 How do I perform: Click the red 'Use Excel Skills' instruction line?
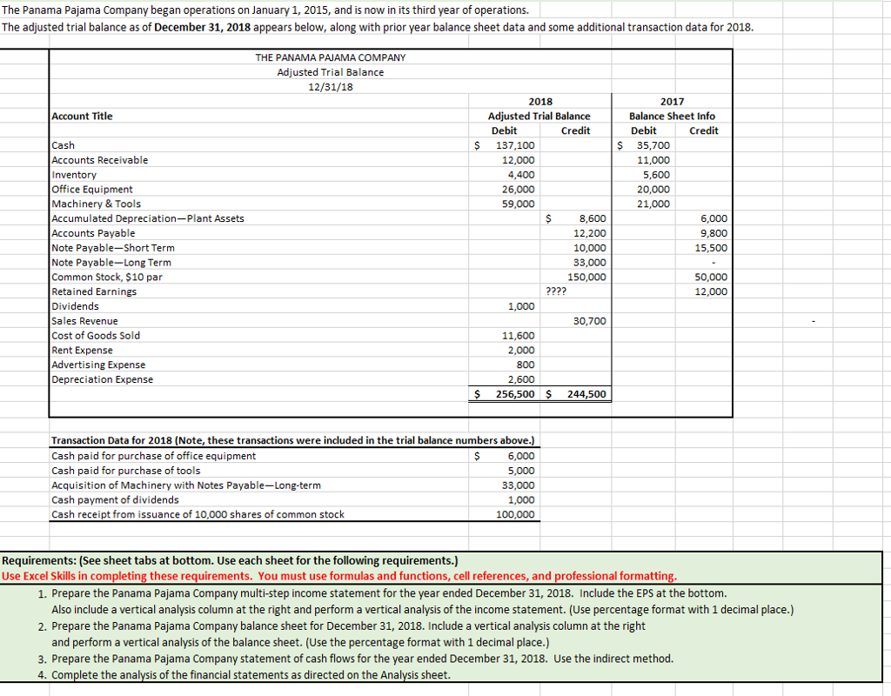pyautogui.click(x=339, y=576)
